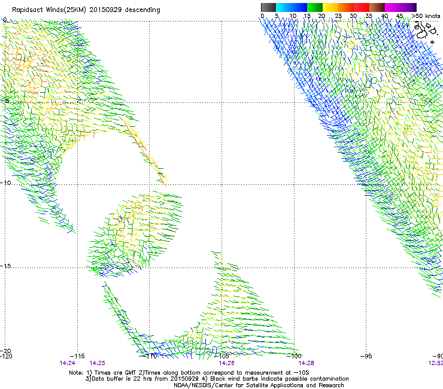This screenshot has width=443, height=389.
Task: Click the green 15–20 knots legend swatch
Action: (x=315, y=7)
